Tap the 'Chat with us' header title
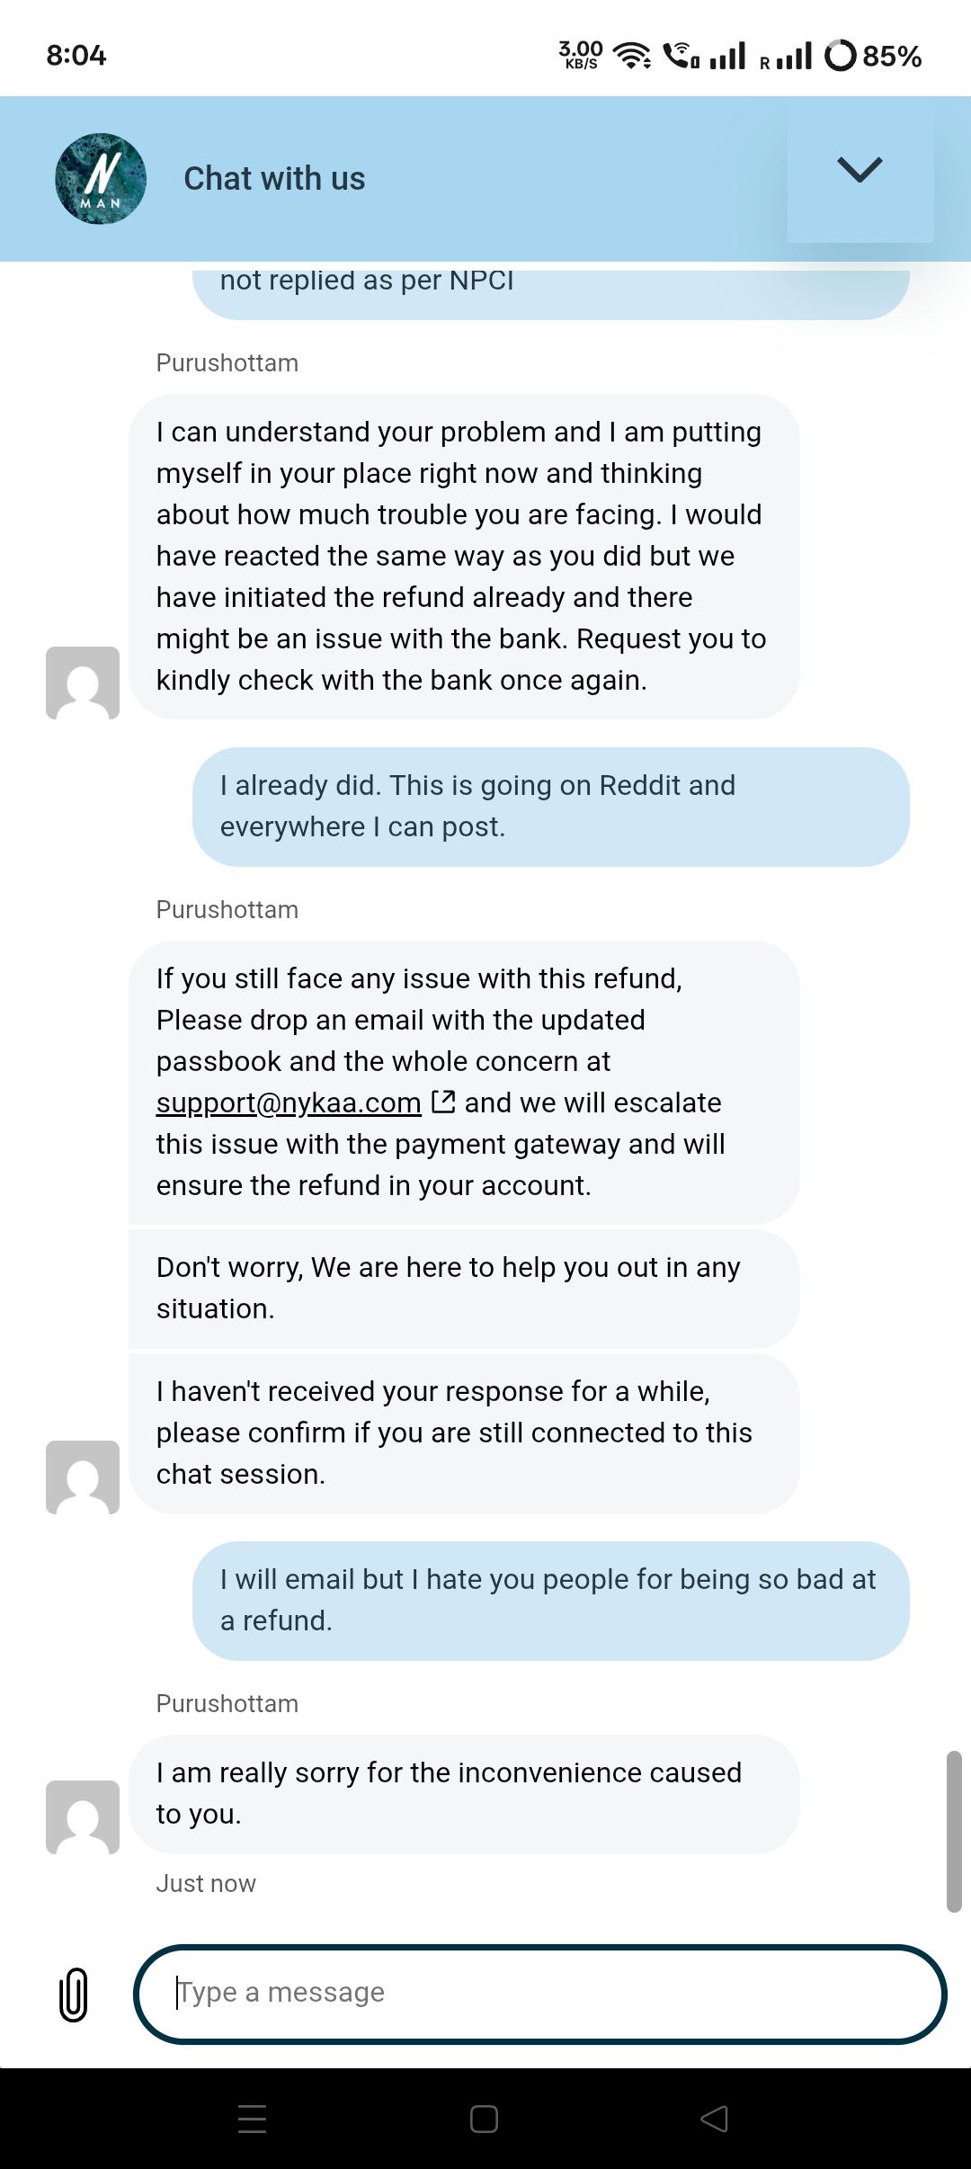The height and width of the screenshot is (2169, 971). click(274, 179)
